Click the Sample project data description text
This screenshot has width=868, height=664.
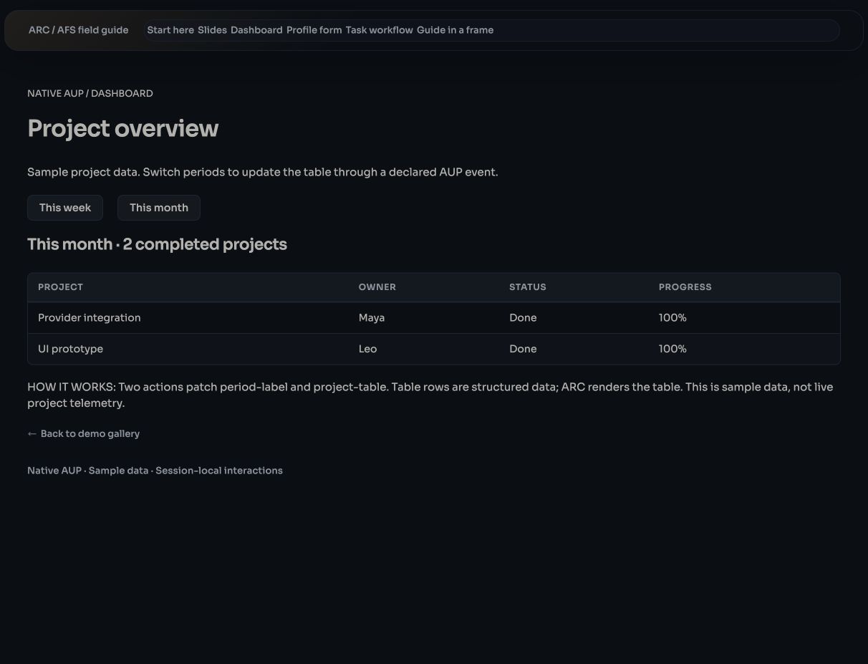point(262,172)
